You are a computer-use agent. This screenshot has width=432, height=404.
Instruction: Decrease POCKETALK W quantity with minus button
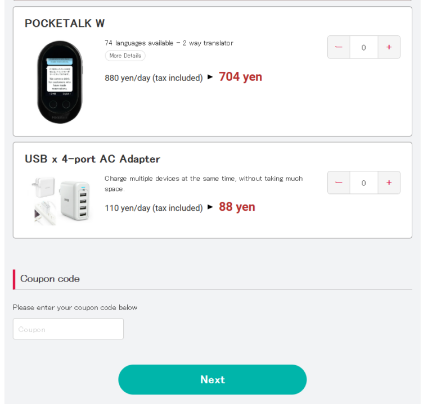339,47
